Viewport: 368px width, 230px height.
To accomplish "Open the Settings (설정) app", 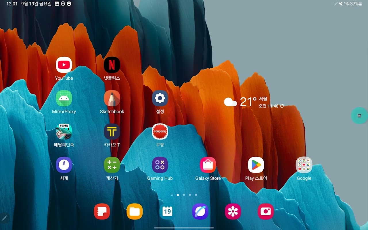I will click(x=160, y=98).
